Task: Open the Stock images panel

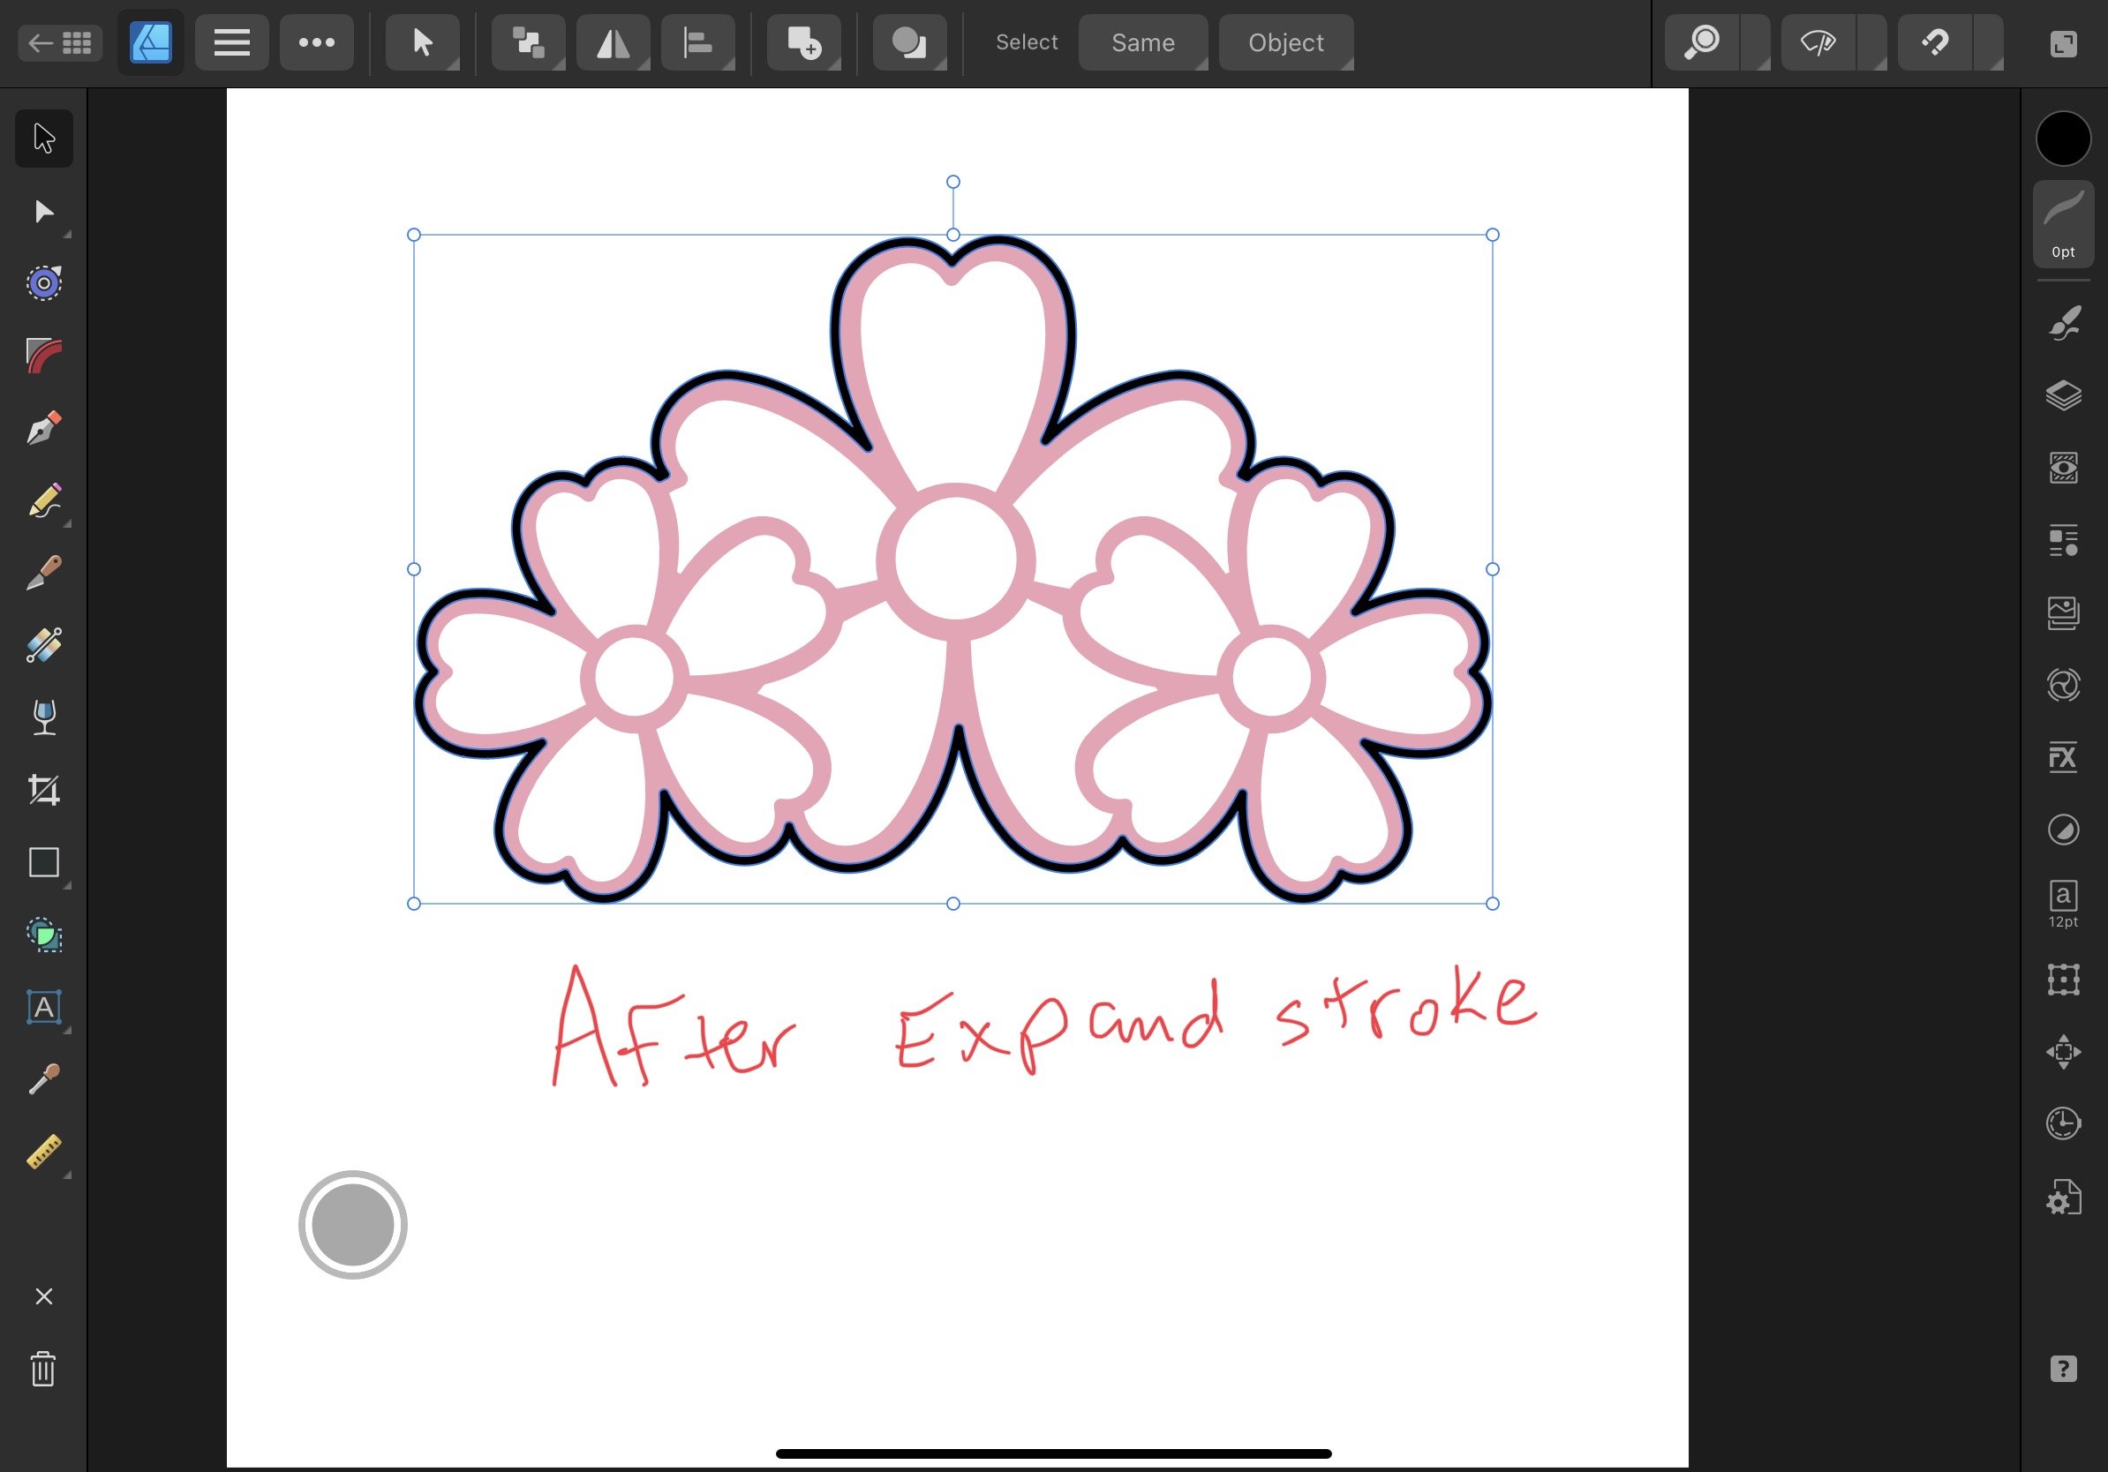Action: point(2063,613)
